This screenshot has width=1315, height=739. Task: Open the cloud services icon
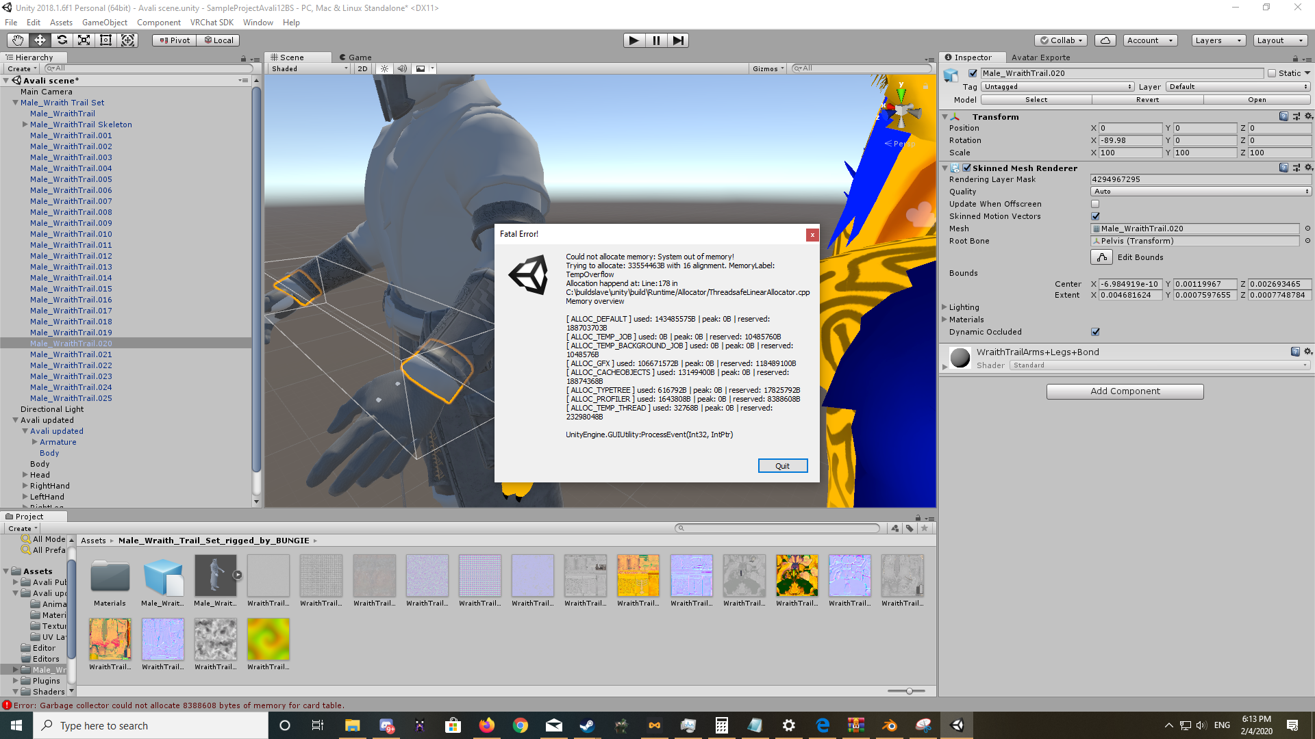tap(1105, 40)
